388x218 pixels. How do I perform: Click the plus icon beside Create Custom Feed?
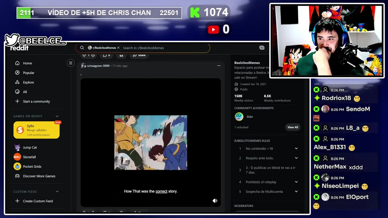coord(17,201)
